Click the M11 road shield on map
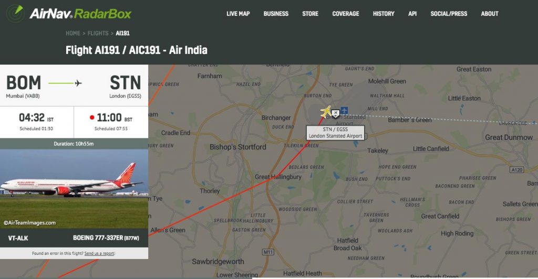The image size is (538, 279). [268, 252]
